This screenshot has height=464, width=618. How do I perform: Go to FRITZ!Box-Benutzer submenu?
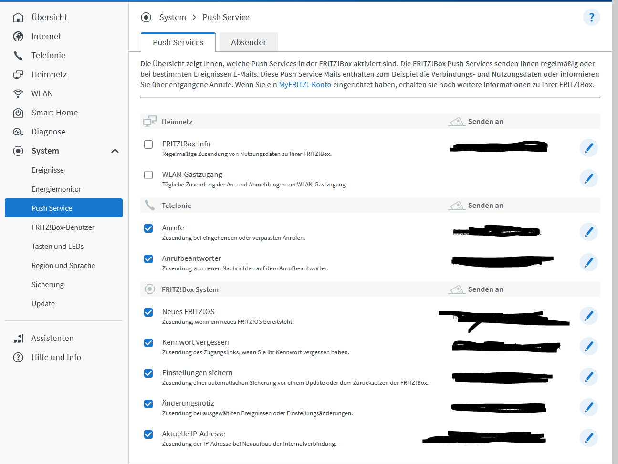[x=63, y=227]
